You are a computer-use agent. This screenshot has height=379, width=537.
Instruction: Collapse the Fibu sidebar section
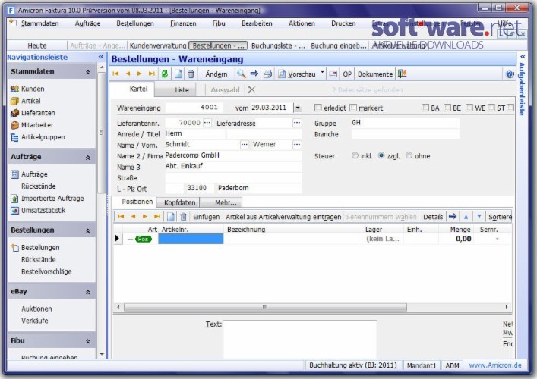[x=87, y=341]
